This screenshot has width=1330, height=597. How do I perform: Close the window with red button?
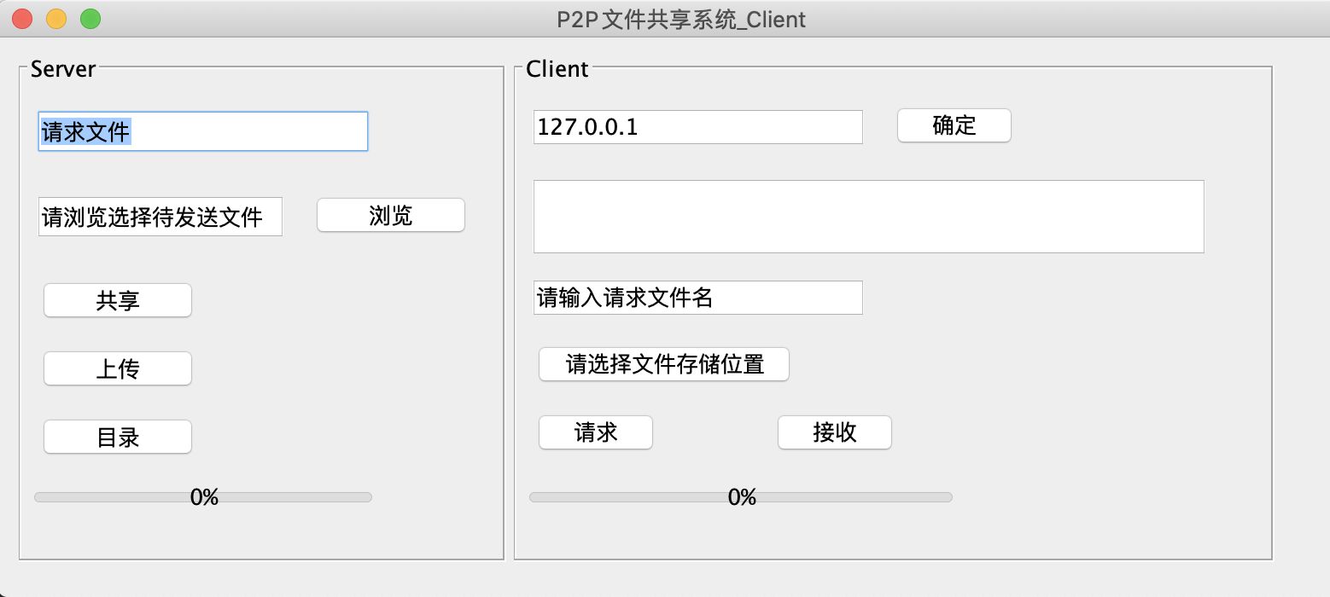click(22, 19)
